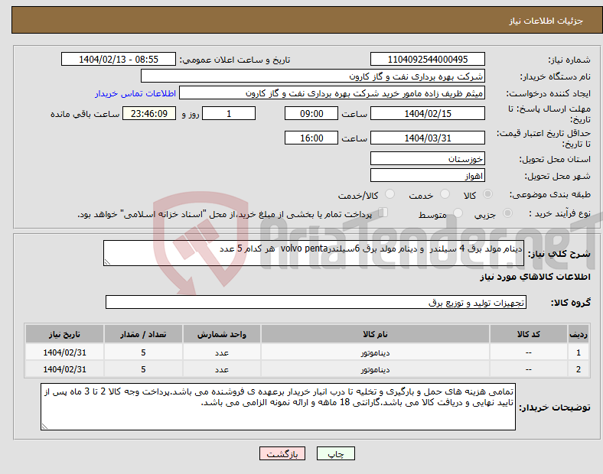Click the province field خوزستان
The height and width of the screenshot is (474, 603).
point(427,158)
